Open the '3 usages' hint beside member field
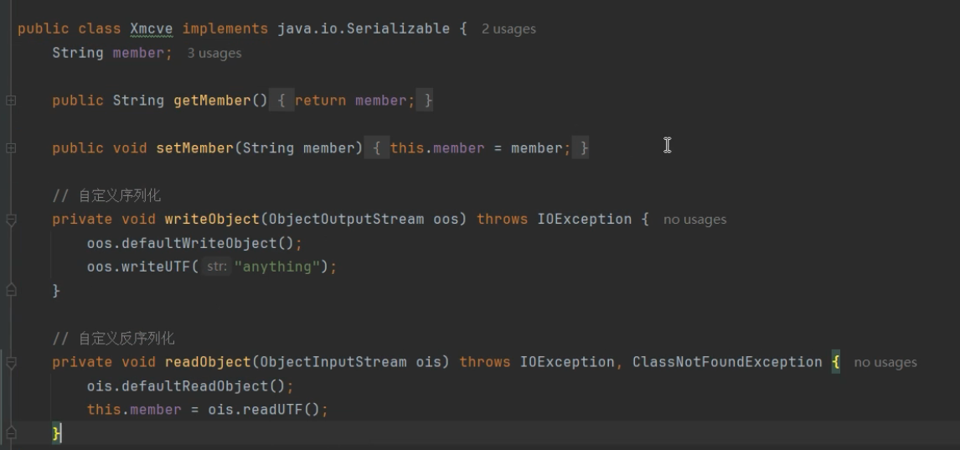 214,54
